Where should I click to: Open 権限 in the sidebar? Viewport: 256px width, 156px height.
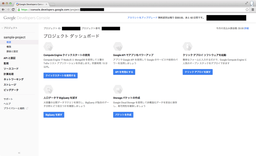[x=9, y=47]
